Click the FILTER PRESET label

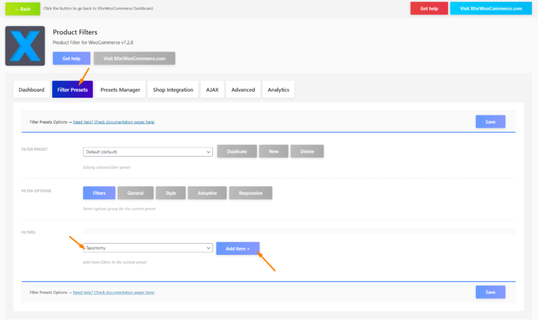pyautogui.click(x=34, y=149)
